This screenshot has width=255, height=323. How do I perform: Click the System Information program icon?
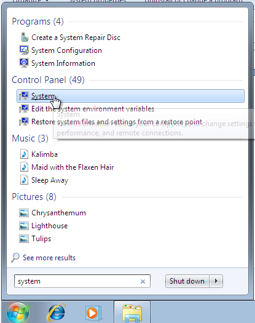point(24,63)
